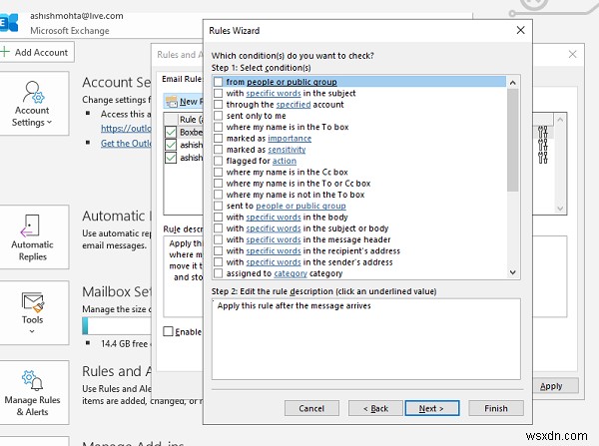Check 'assigned to category category' condition

pyautogui.click(x=218, y=273)
